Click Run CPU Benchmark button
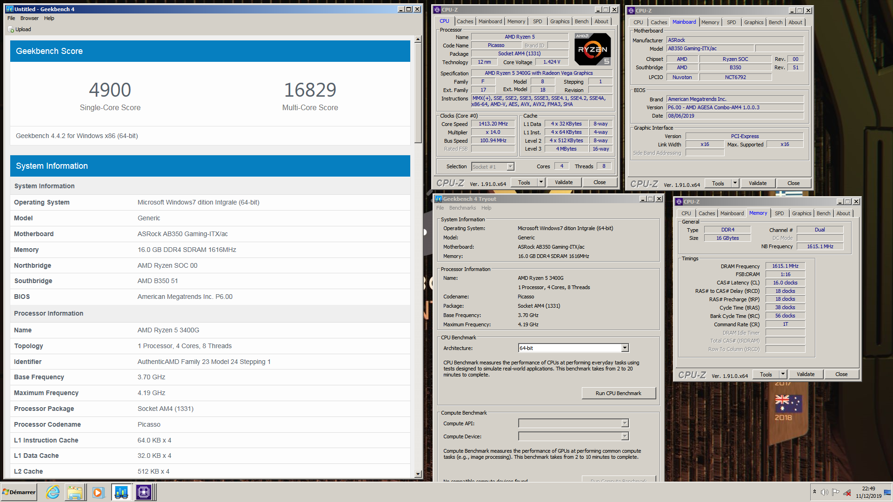 pos(619,393)
